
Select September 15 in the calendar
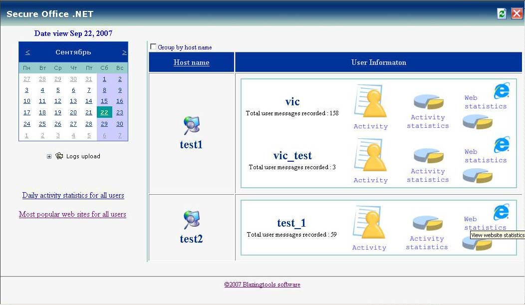pos(104,101)
